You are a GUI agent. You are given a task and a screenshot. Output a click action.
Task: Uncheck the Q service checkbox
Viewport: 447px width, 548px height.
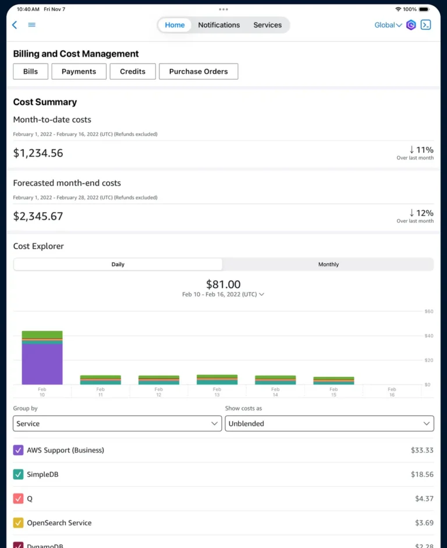[x=18, y=498]
